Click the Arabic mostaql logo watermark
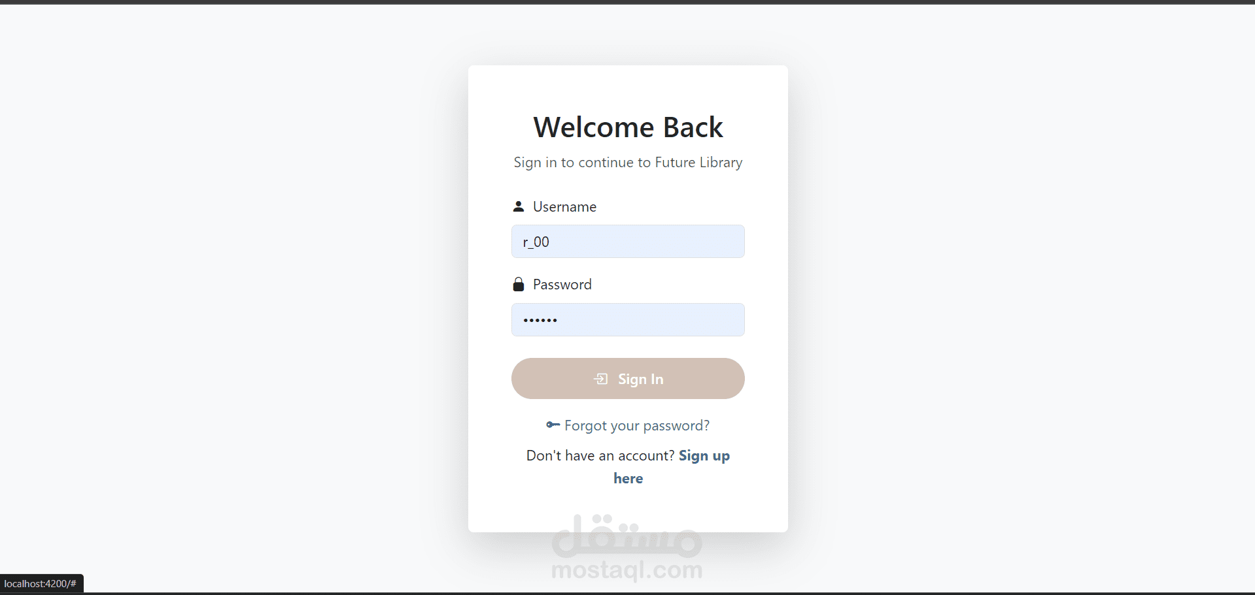This screenshot has width=1255, height=595. [627, 536]
